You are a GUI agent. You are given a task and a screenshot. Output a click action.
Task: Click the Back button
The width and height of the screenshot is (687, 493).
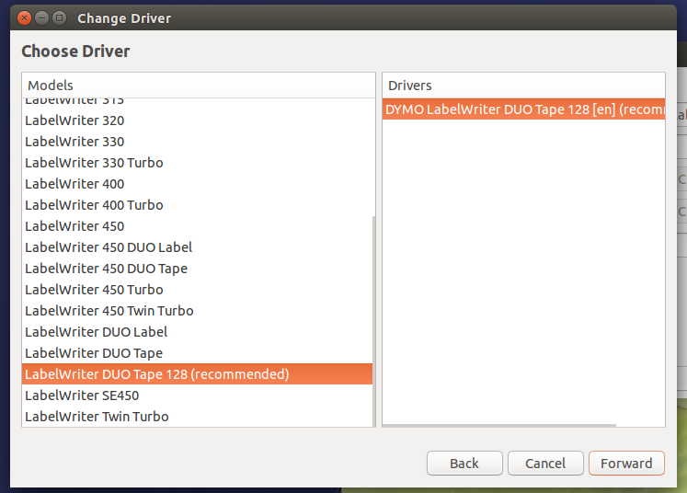(x=464, y=464)
